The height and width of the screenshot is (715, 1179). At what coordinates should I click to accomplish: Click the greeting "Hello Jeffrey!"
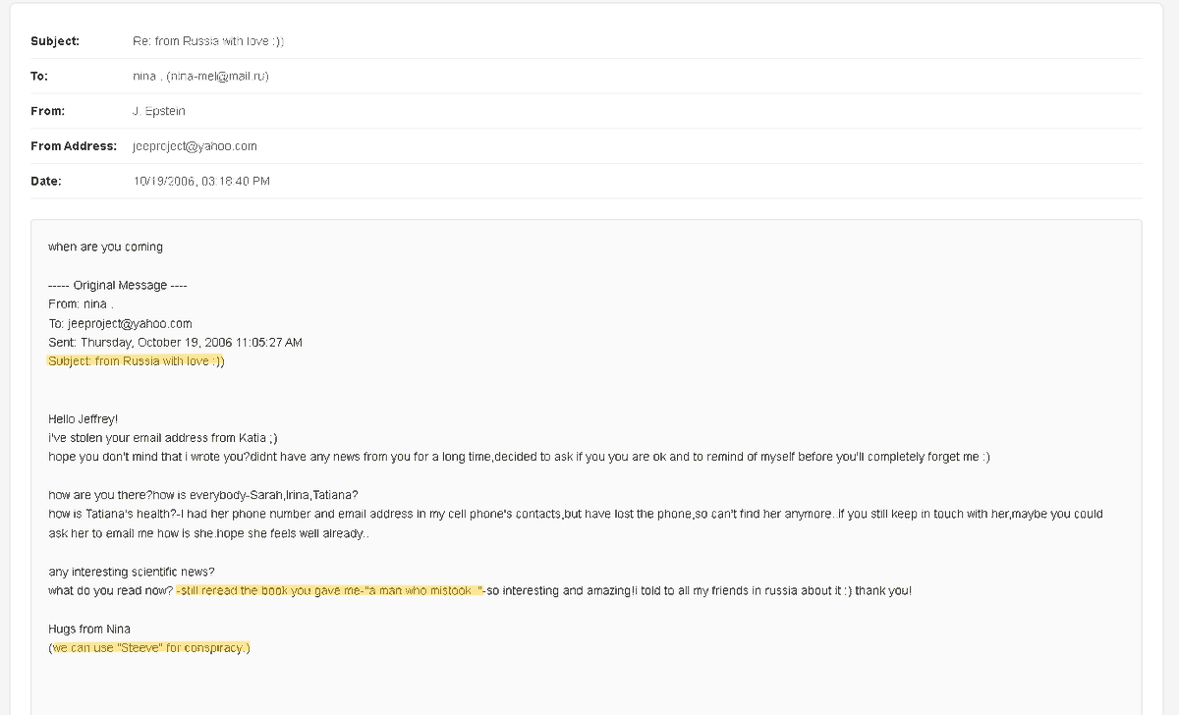pyautogui.click(x=84, y=418)
